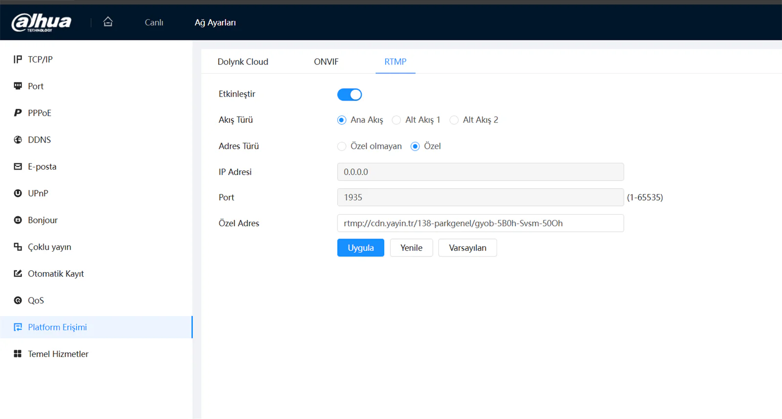Click the E-posta envelope icon
Image resolution: width=782 pixels, height=419 pixels.
coord(18,166)
